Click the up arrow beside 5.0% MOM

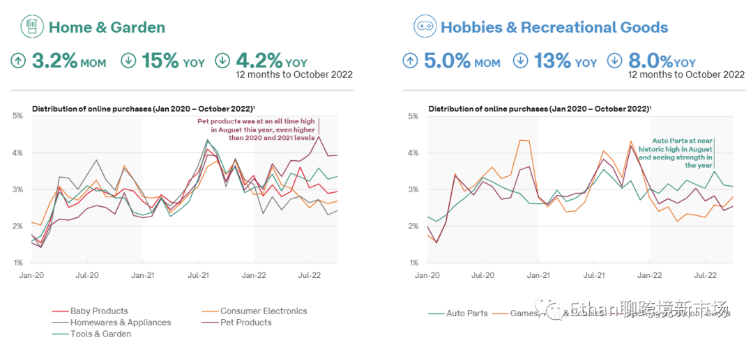[411, 61]
